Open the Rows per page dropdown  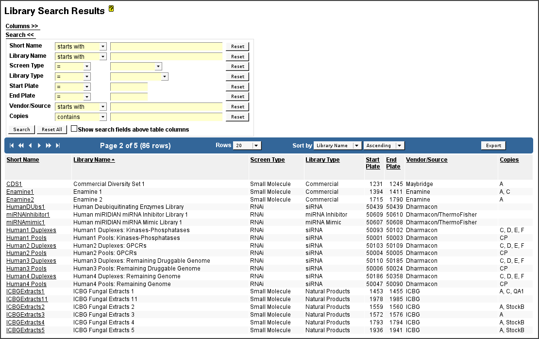point(247,145)
